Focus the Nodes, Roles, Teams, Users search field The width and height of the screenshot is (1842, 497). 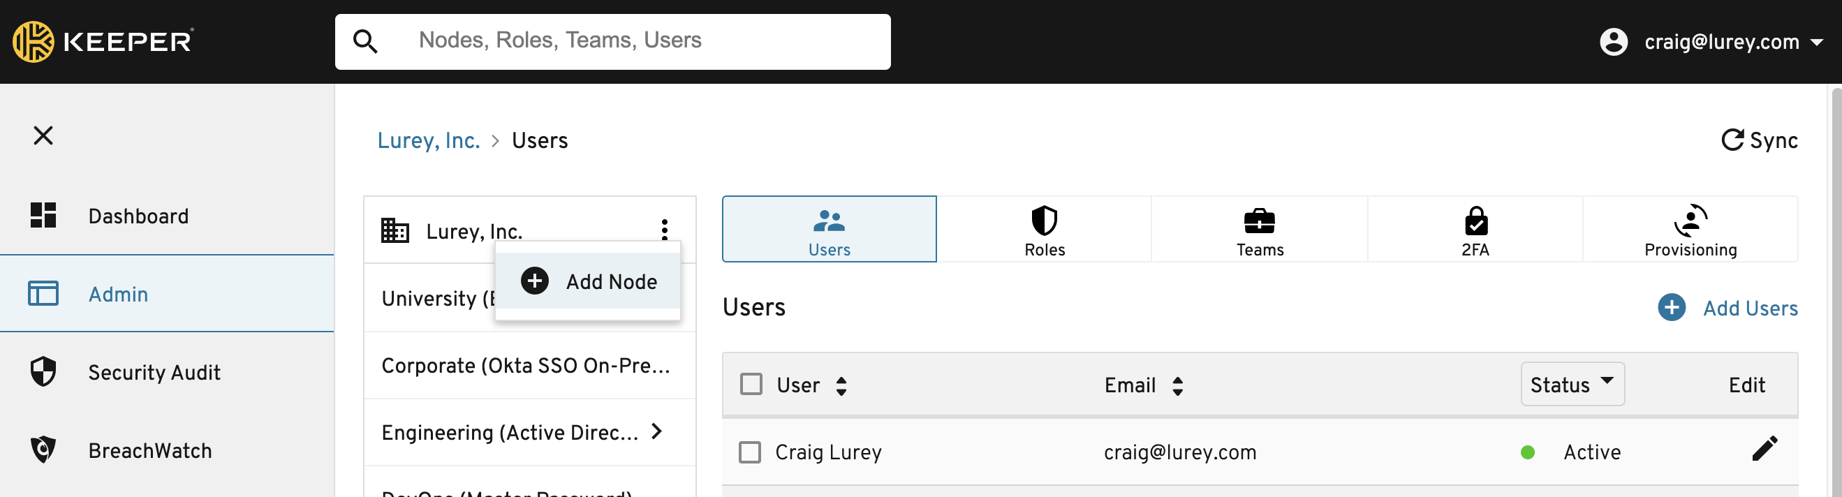click(613, 41)
